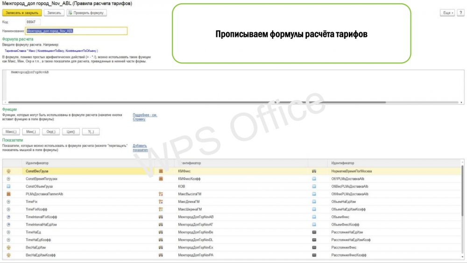This screenshot has width=467, height=263.
Task: Click the icon next to КМФикс indicator
Action: pyautogui.click(x=161, y=171)
